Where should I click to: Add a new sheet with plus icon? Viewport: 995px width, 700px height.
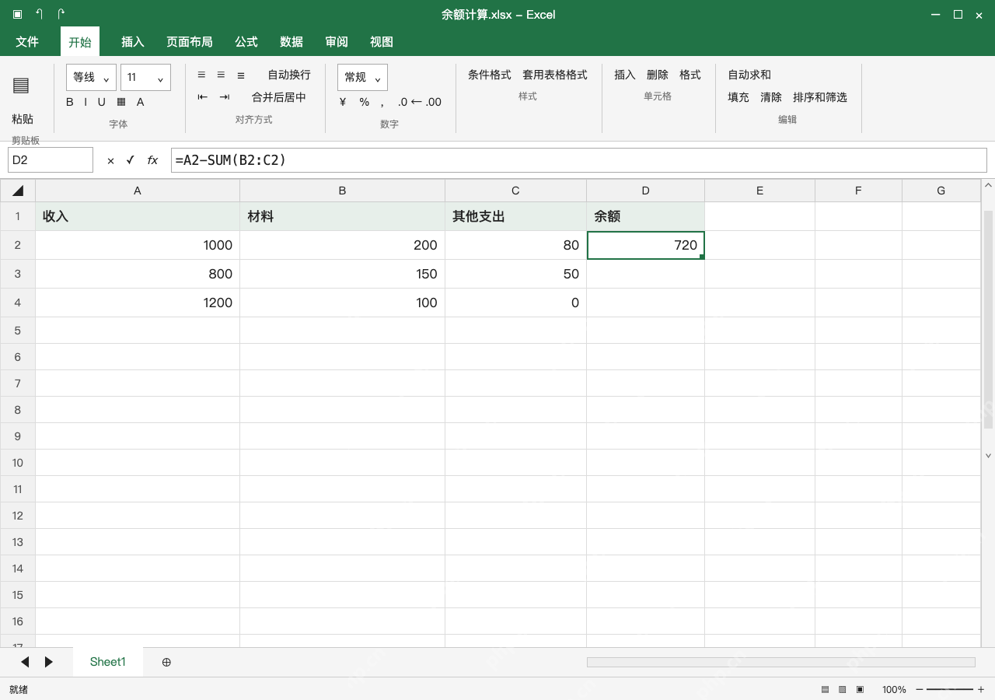[x=166, y=662]
